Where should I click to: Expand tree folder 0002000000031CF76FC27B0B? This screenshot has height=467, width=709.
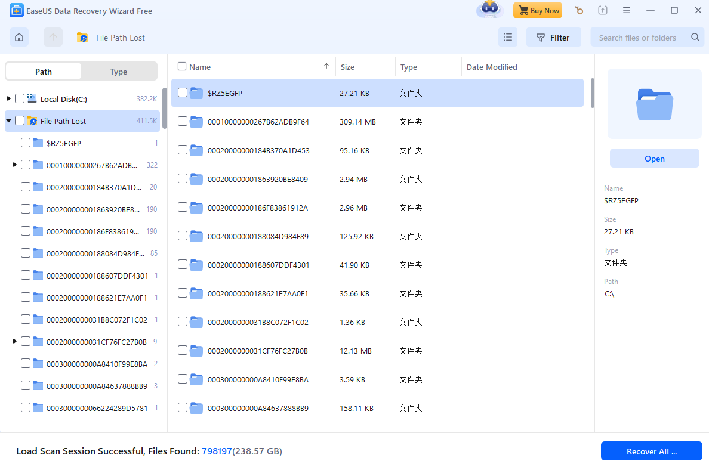(x=14, y=341)
